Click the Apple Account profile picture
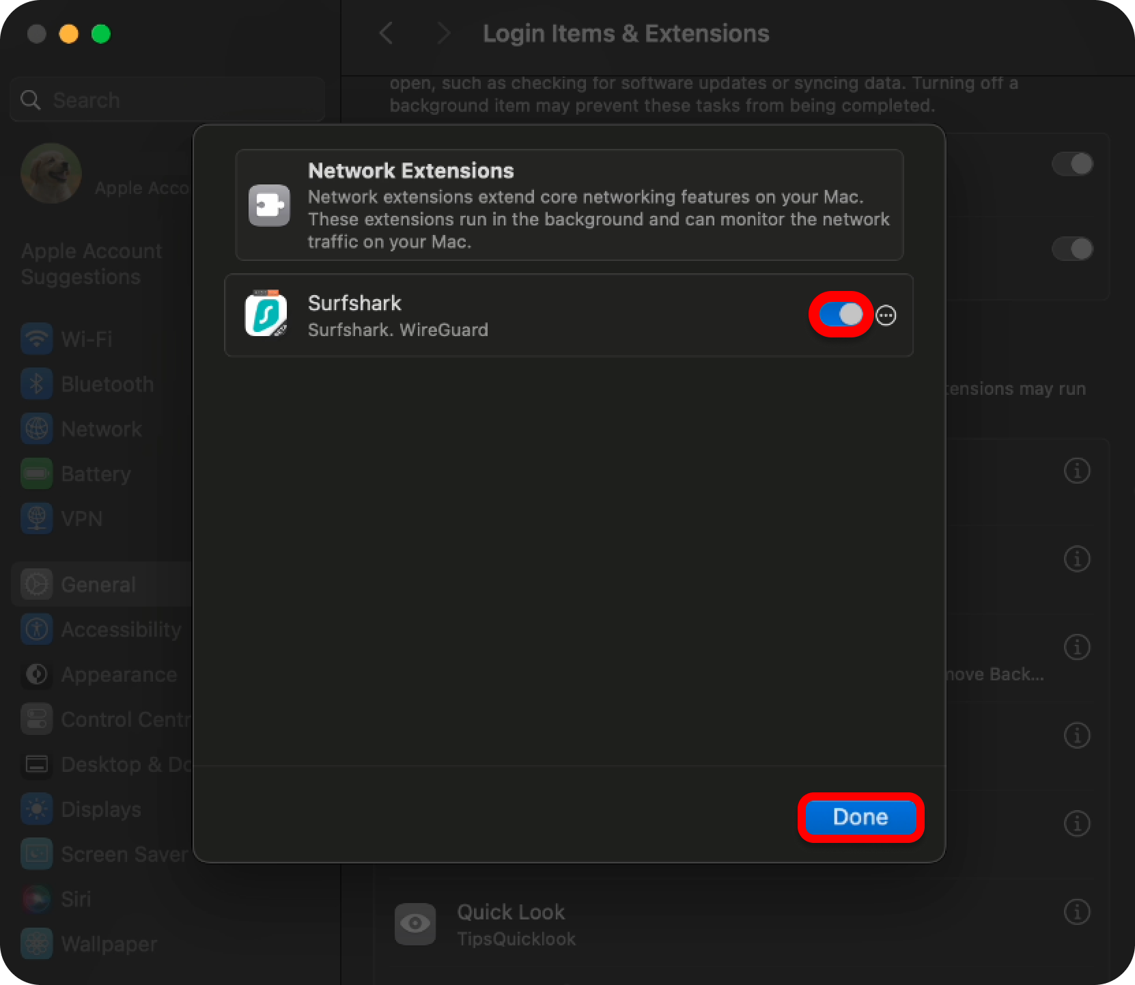 [x=51, y=174]
